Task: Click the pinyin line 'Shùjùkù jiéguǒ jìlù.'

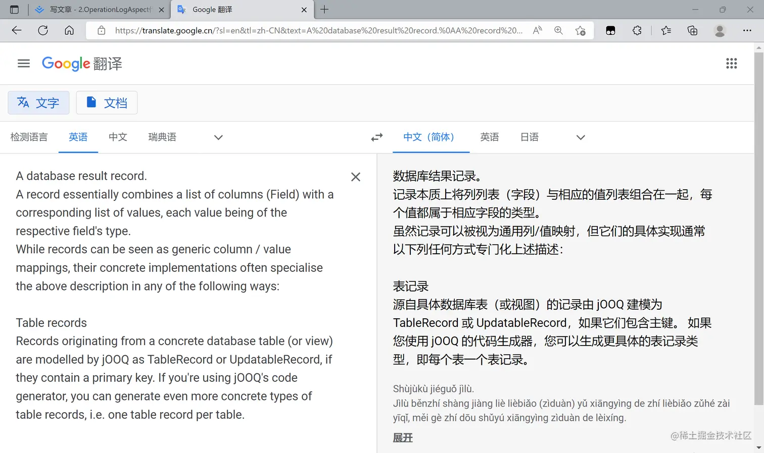Action: coord(434,389)
